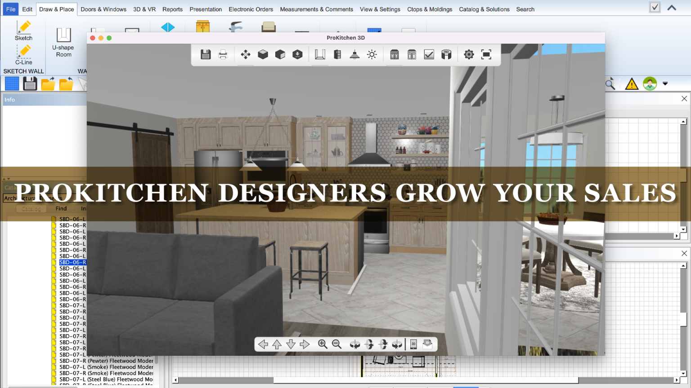
Task: Rotate the 3D view left
Action: 355,344
